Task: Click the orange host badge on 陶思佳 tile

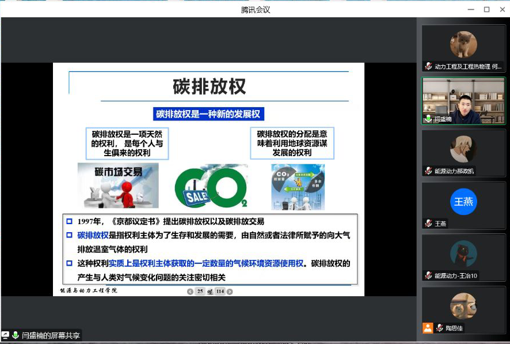Action: click(428, 328)
